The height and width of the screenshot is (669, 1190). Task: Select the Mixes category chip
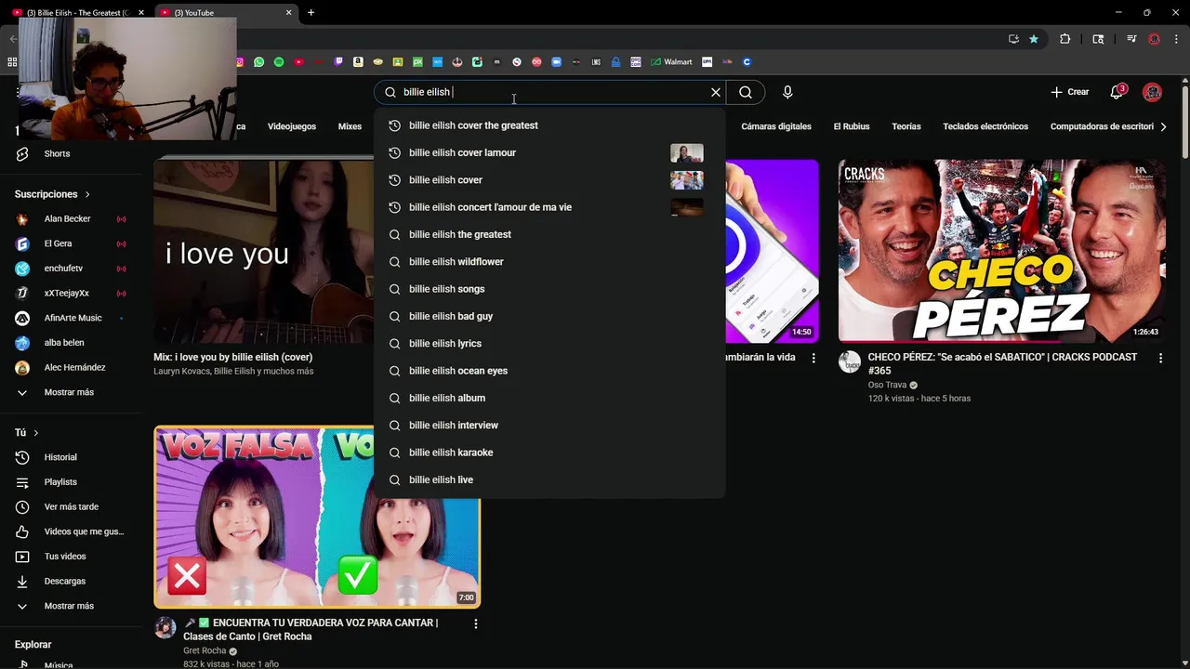coord(350,126)
